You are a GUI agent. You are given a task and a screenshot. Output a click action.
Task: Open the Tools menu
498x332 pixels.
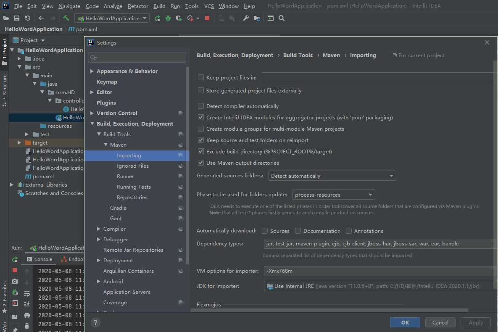[x=192, y=6]
